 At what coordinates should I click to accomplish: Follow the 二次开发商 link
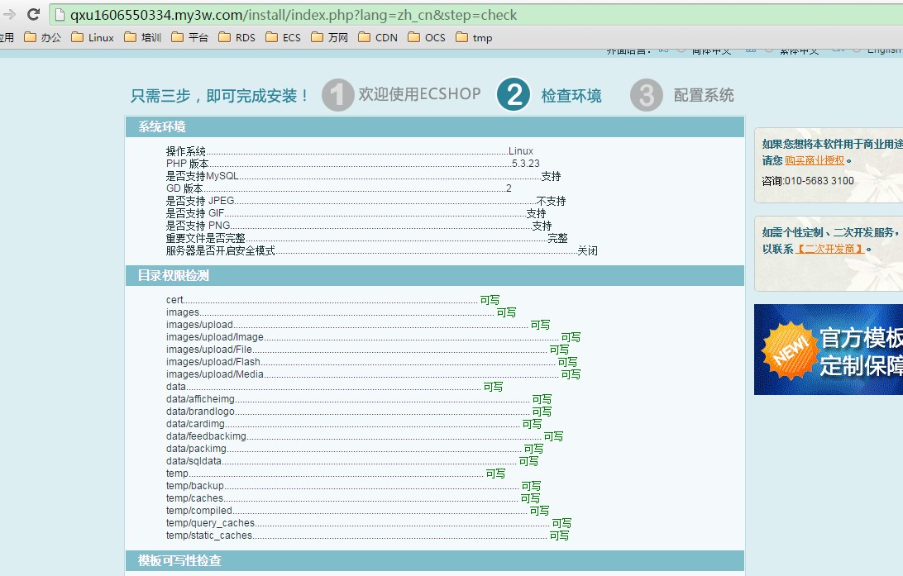830,249
